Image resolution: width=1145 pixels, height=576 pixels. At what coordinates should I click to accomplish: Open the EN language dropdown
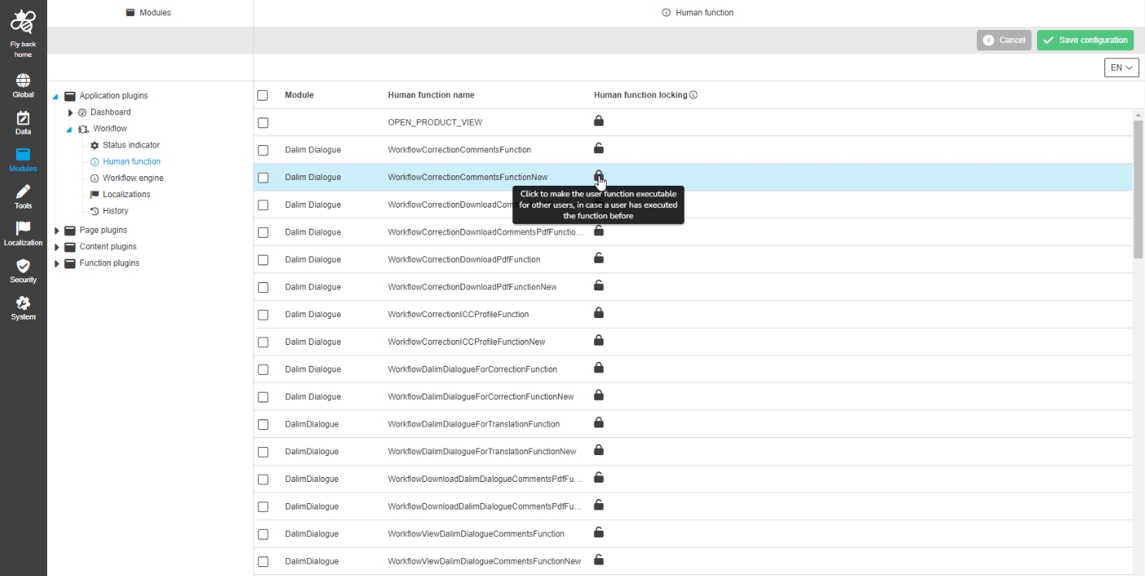tap(1121, 67)
